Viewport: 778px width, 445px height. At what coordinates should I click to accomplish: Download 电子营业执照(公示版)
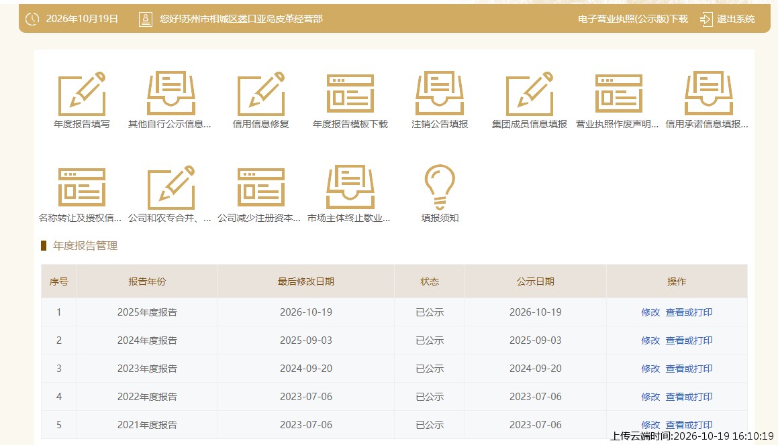coord(632,19)
